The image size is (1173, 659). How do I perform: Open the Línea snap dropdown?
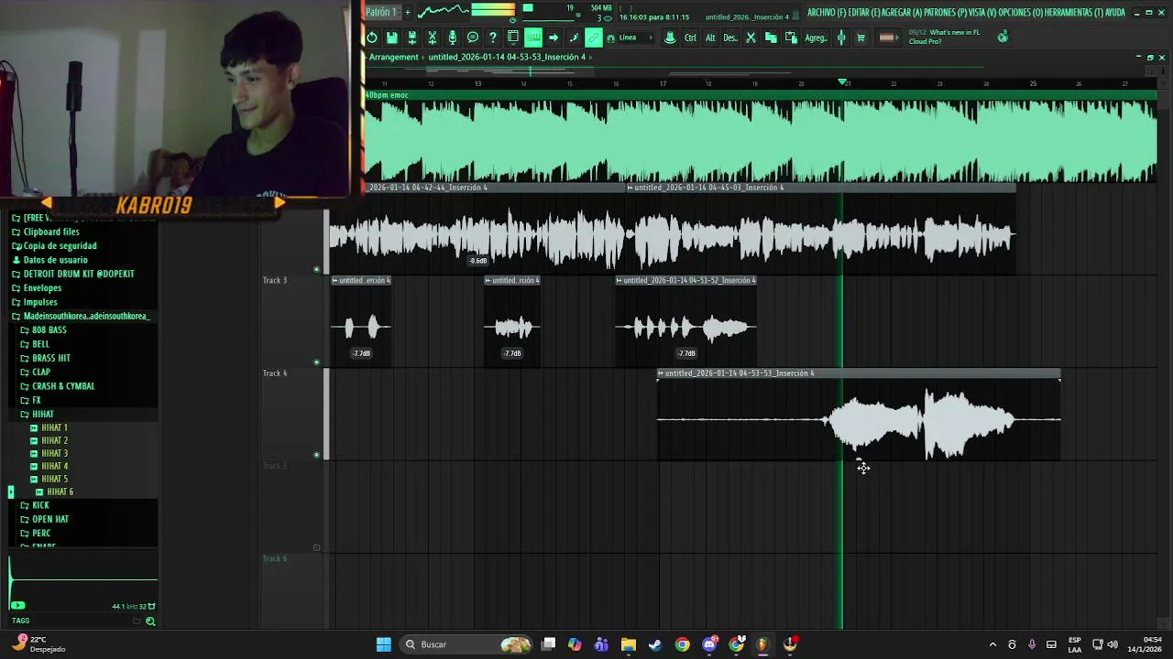pyautogui.click(x=636, y=38)
